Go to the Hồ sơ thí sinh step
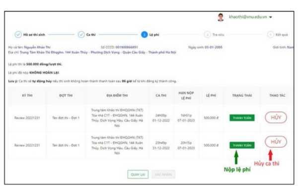The image size is (298, 186). [x=34, y=35]
